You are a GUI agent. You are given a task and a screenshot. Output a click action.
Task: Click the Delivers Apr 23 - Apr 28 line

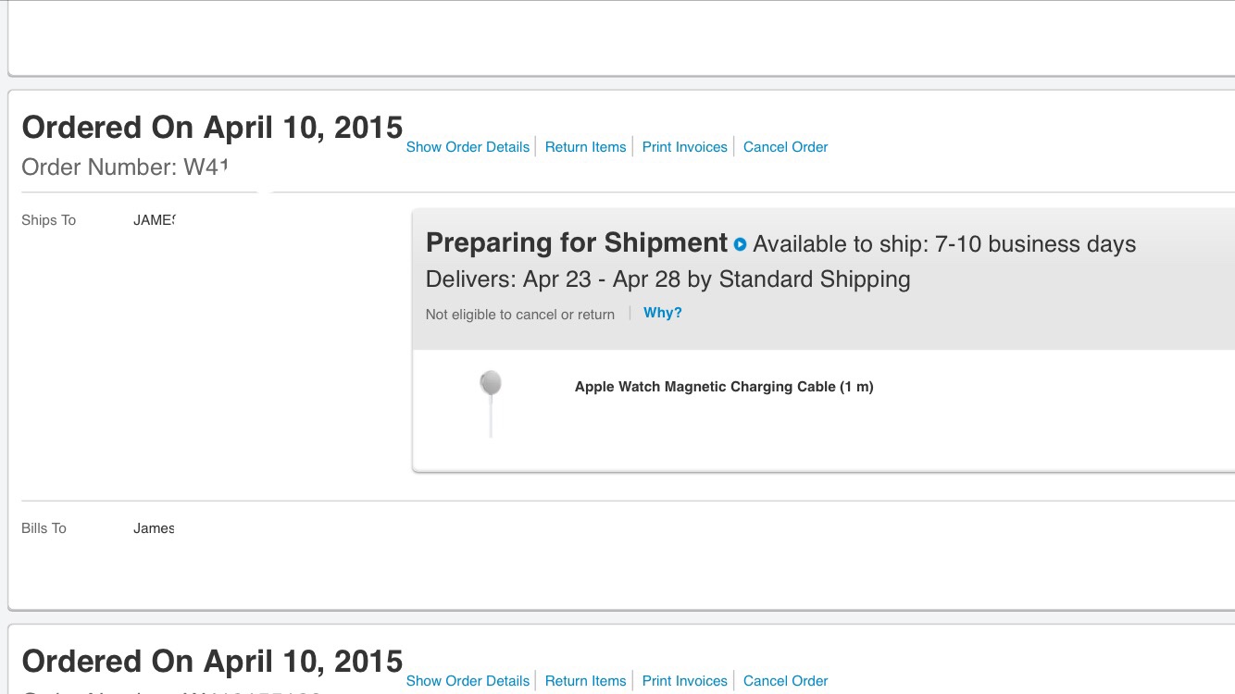[x=667, y=279]
